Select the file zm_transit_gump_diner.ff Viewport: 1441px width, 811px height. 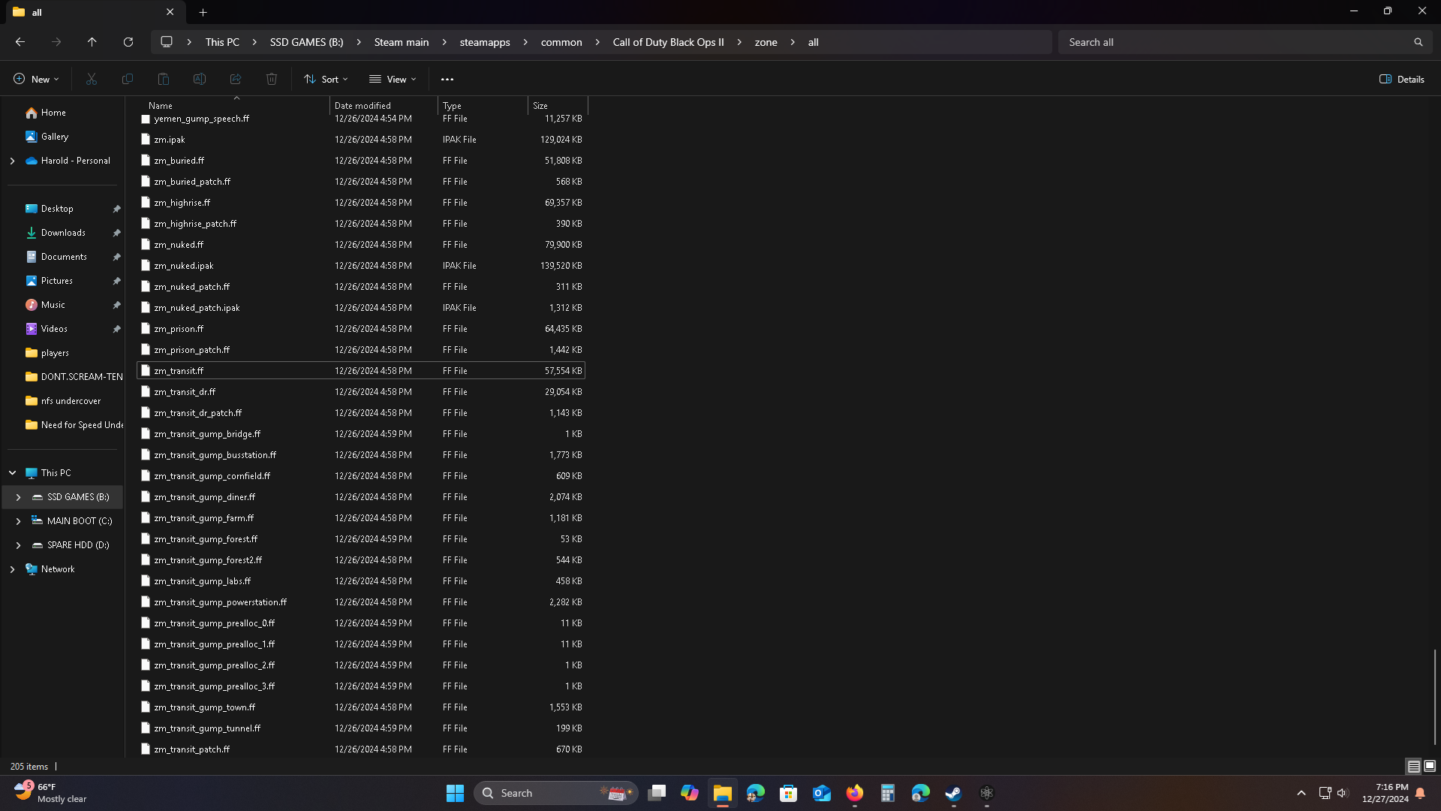point(361,497)
